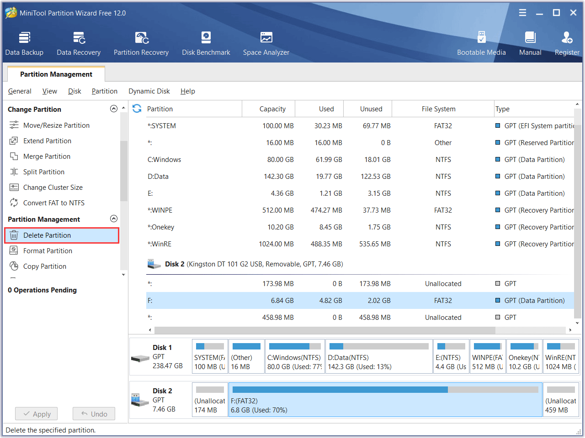Click F:(FAT32) block in disk map
585x438 pixels.
click(385, 400)
